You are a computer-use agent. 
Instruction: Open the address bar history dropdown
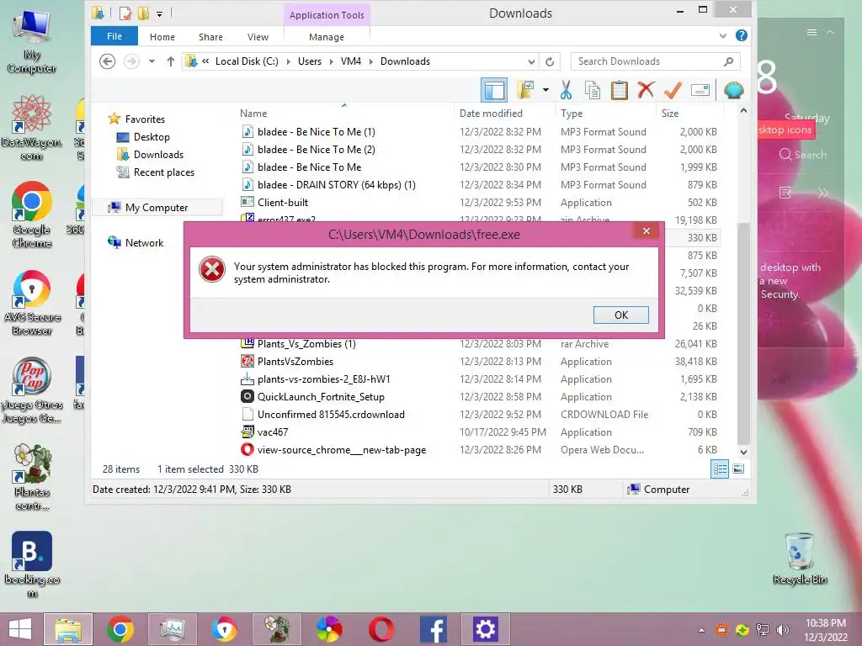(x=531, y=61)
